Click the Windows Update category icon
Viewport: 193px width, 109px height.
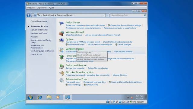point(62,50)
